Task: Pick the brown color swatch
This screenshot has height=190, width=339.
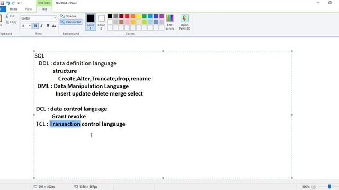Action: pyautogui.click(x=121, y=22)
